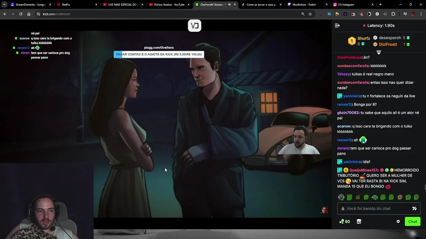Click the Latency 1.90s indicator
This screenshot has height=239, width=426.
pos(379,26)
